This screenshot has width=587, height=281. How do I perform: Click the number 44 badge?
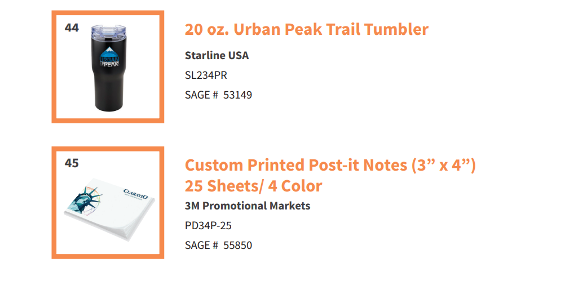tap(72, 28)
